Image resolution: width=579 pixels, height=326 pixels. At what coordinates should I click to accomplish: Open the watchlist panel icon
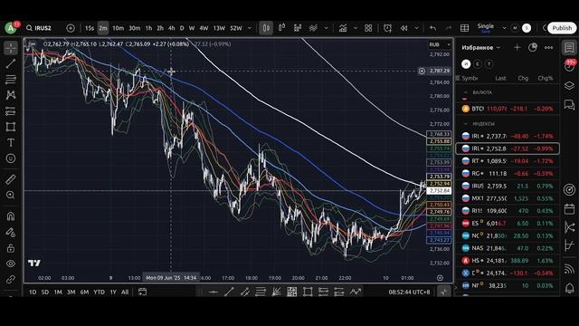point(569,48)
